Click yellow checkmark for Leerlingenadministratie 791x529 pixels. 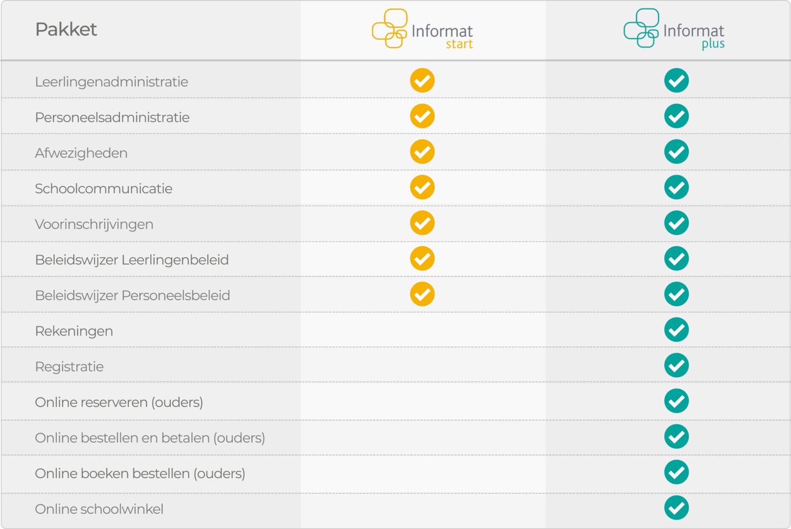[422, 80]
